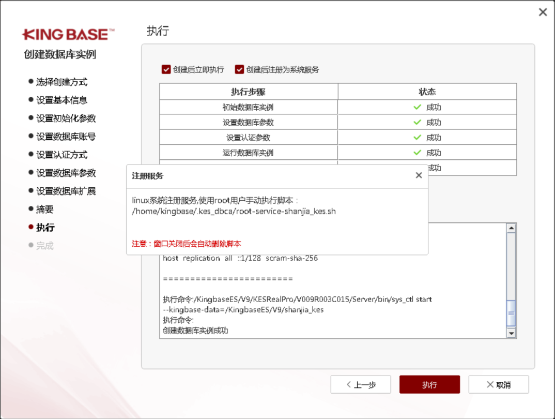The height and width of the screenshot is (419, 555).
Task: Click the 执行步骤 column header
Action: tap(248, 92)
